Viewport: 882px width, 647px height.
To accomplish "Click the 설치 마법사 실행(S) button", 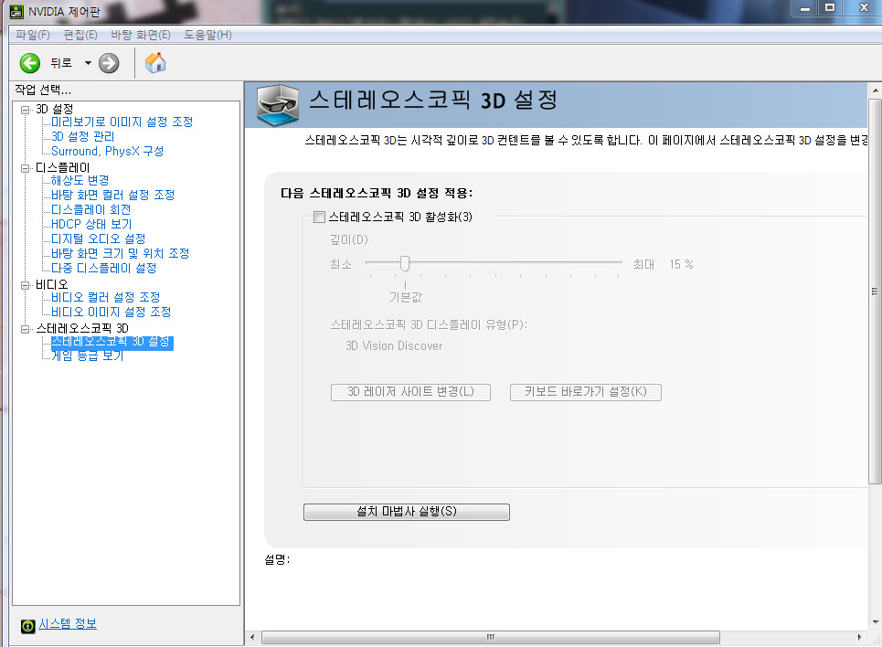I will point(407,512).
